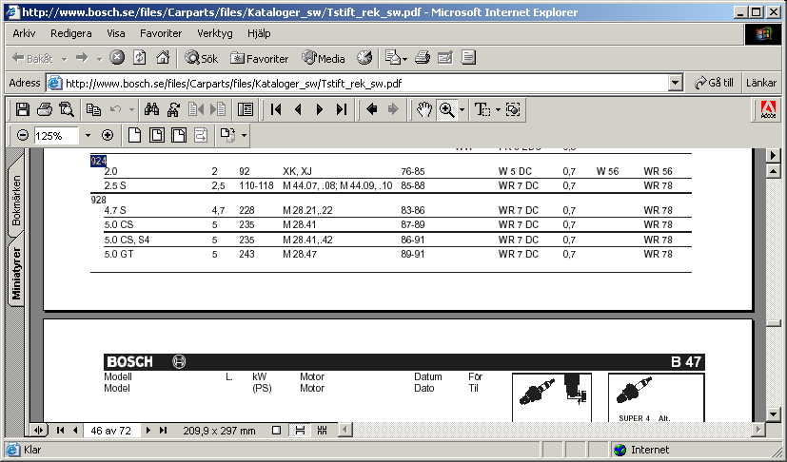
Task: Open the Favoriter menu
Action: tap(161, 33)
